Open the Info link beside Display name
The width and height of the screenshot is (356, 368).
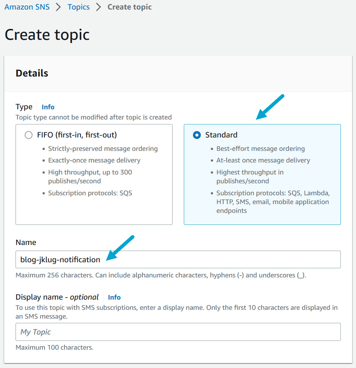coord(114,298)
